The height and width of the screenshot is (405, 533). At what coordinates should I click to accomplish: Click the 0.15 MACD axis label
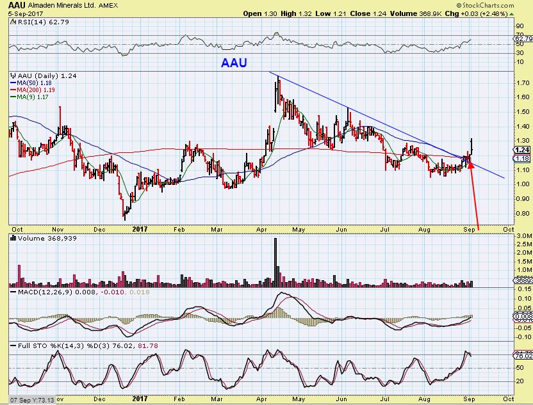(525, 289)
